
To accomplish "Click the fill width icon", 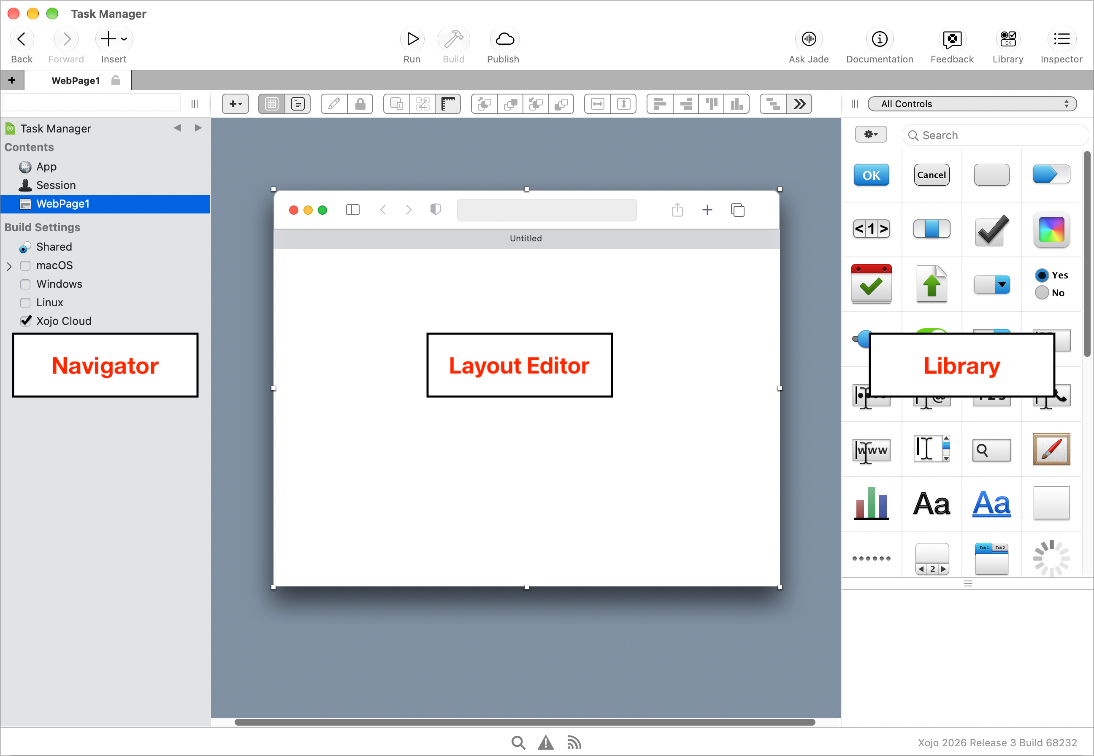I will [598, 104].
